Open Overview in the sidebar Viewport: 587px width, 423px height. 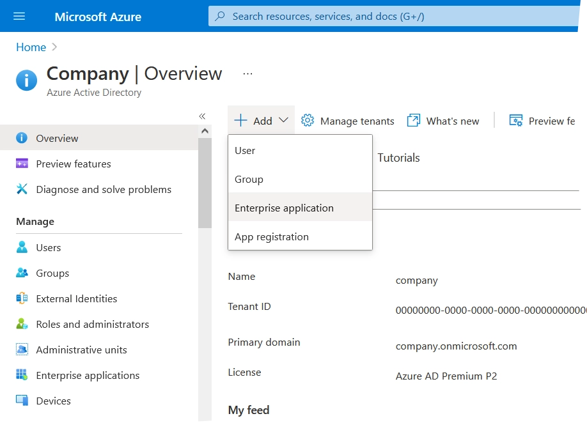coord(99,137)
